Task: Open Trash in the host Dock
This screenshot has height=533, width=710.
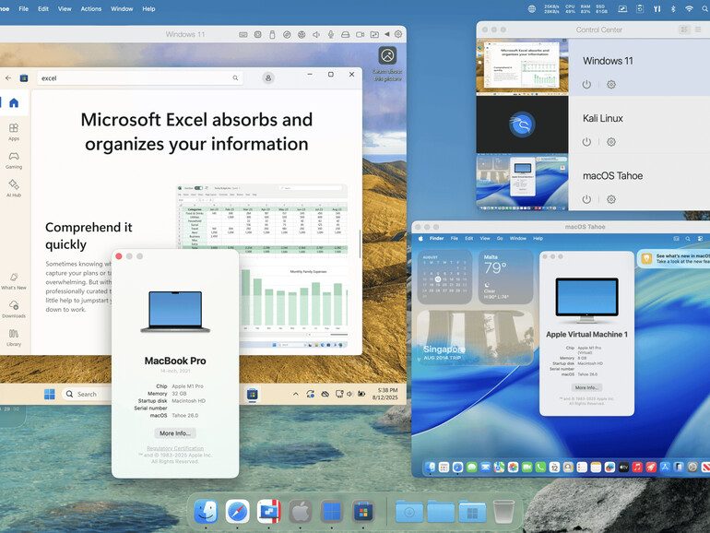Action: [x=503, y=512]
